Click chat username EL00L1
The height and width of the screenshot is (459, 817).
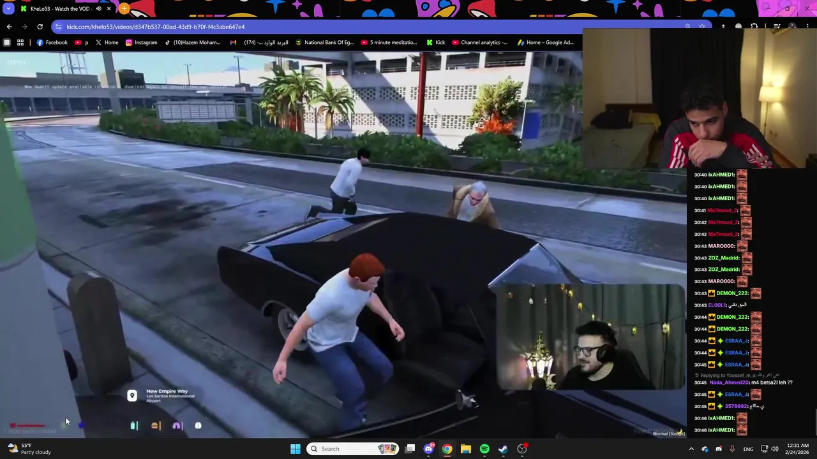click(x=717, y=305)
